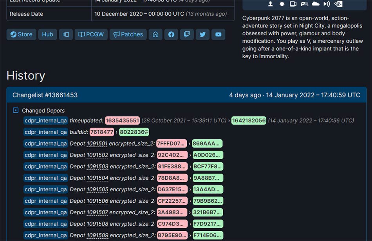The image size is (372, 241).
Task: Open the Facebook link icon
Action: click(171, 34)
